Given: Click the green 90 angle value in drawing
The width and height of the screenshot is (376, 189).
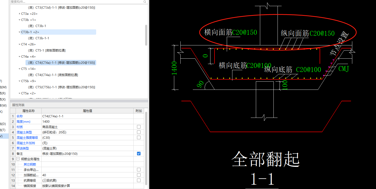Looking at the screenshot, I should tap(201, 84).
